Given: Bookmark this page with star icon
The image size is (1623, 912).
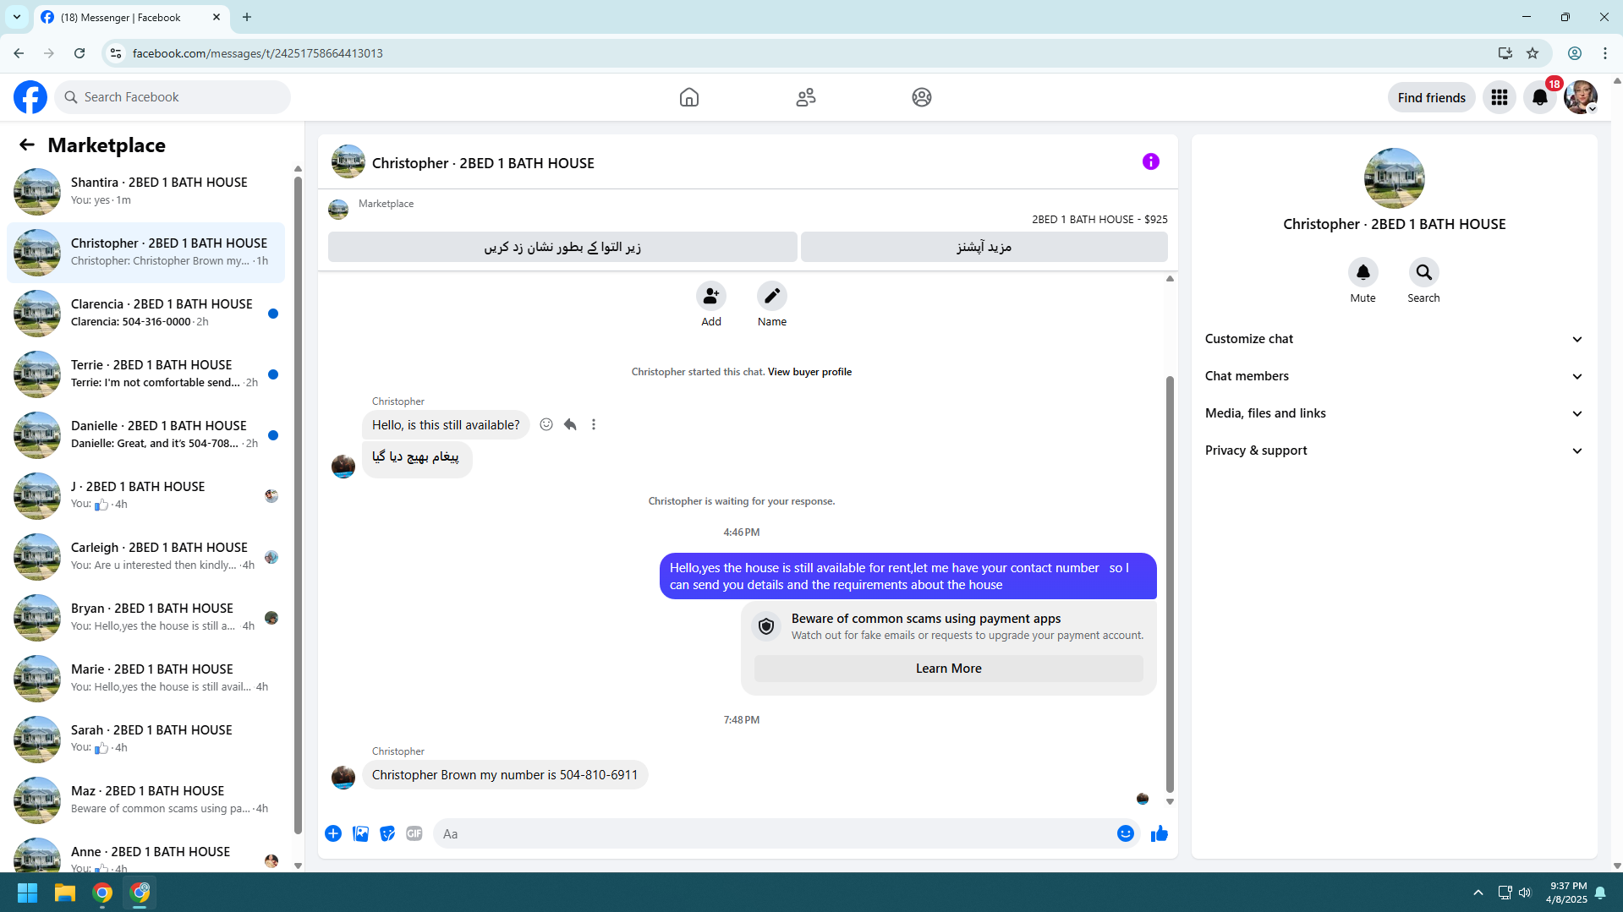Looking at the screenshot, I should point(1533,53).
